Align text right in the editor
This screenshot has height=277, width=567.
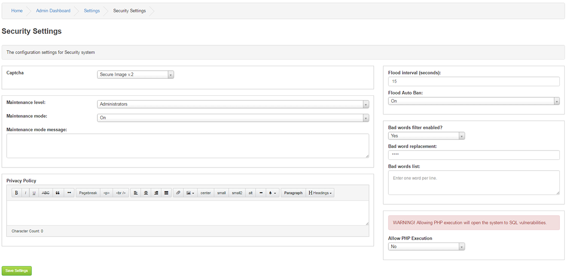point(156,193)
